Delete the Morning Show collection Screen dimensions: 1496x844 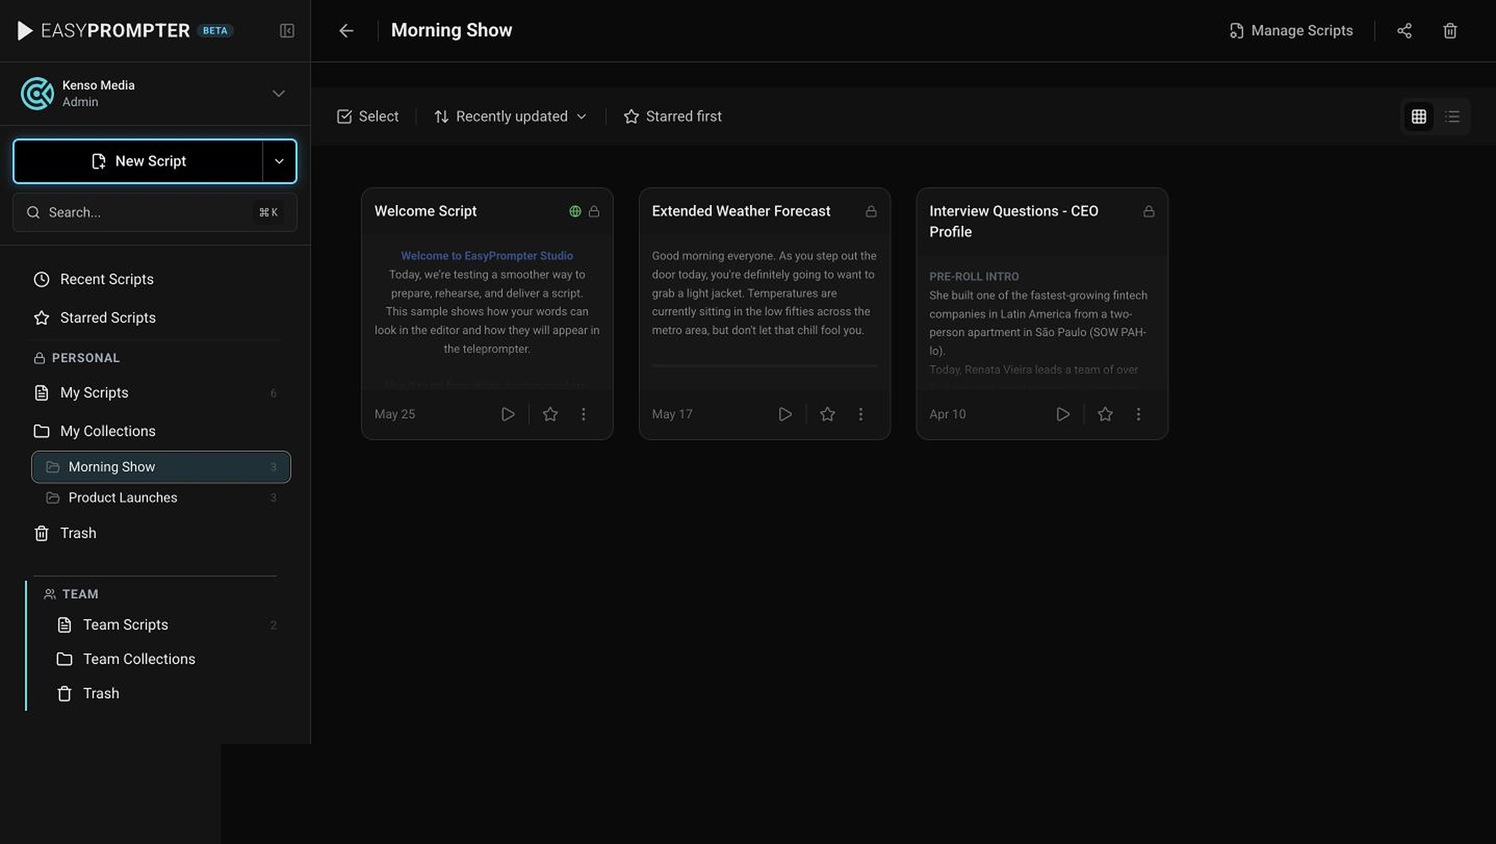click(x=1450, y=31)
